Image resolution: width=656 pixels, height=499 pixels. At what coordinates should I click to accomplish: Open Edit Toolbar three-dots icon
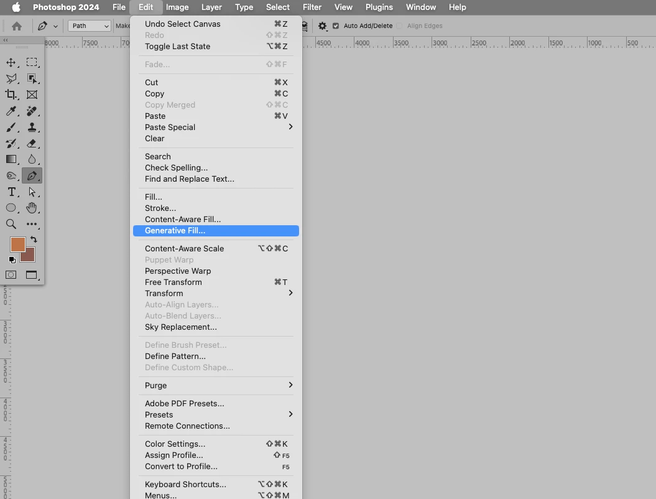pyautogui.click(x=32, y=225)
